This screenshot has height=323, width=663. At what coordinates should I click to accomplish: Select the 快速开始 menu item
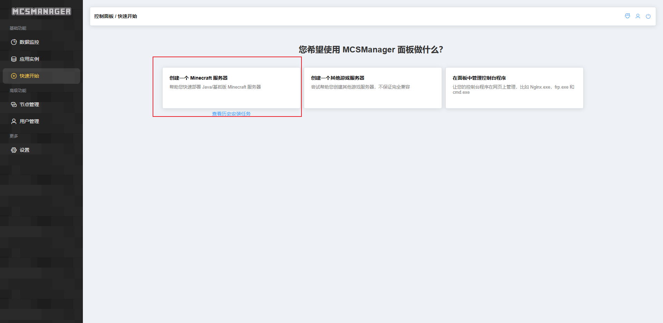coord(41,76)
